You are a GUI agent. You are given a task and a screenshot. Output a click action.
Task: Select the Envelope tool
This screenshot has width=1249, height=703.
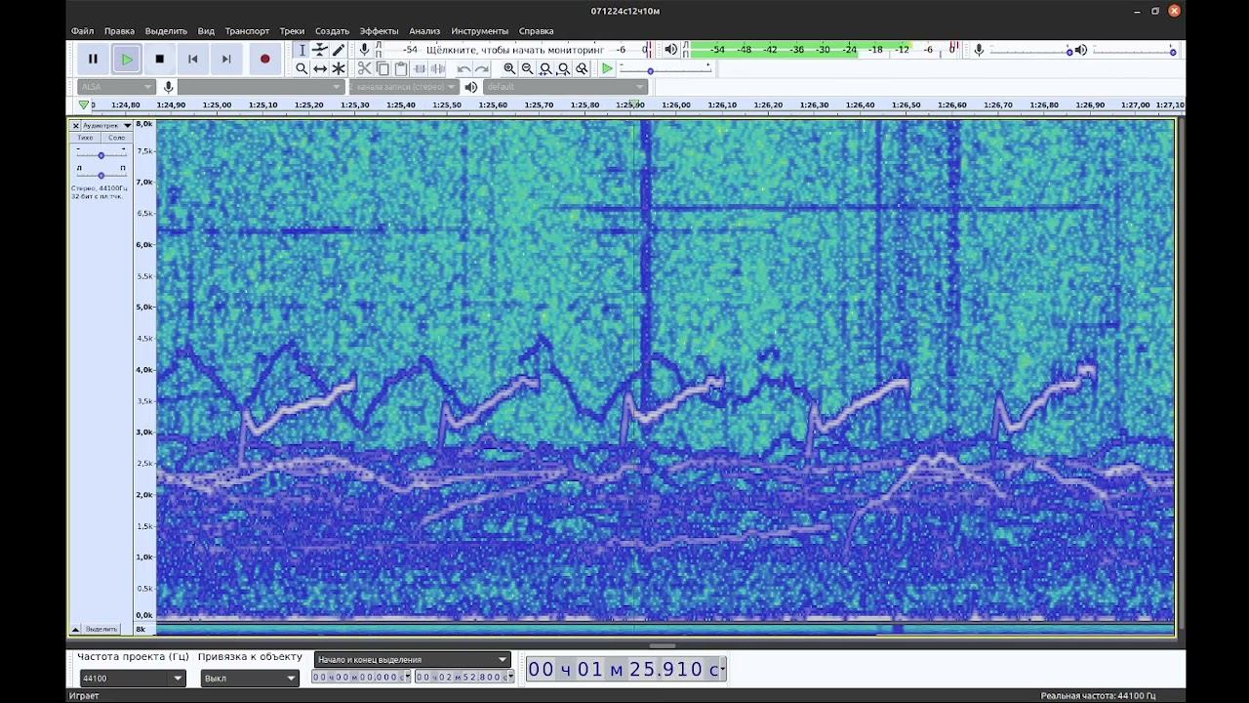click(320, 50)
